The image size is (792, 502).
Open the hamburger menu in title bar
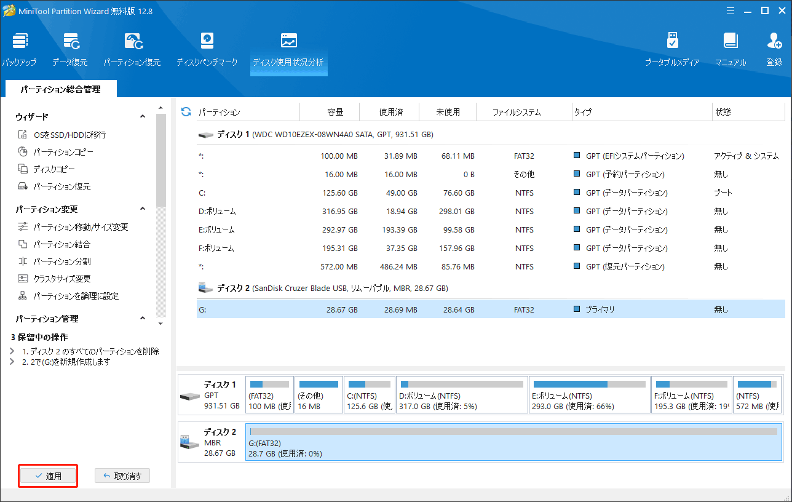[731, 10]
